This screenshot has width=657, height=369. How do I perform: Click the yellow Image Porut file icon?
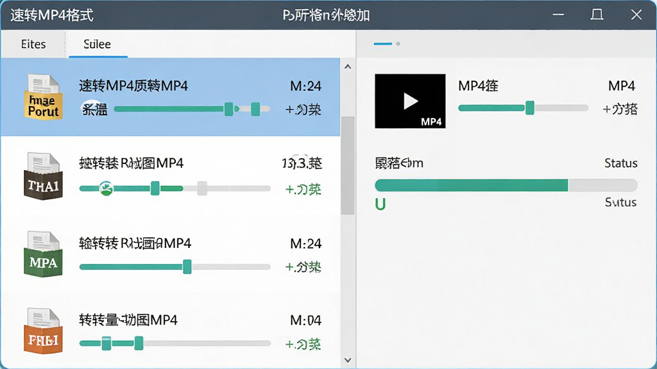pos(43,97)
